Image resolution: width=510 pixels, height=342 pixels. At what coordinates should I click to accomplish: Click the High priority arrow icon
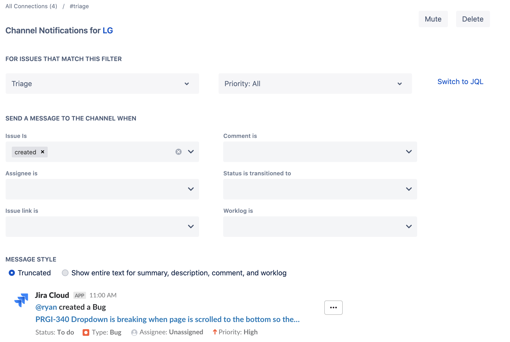coord(215,332)
